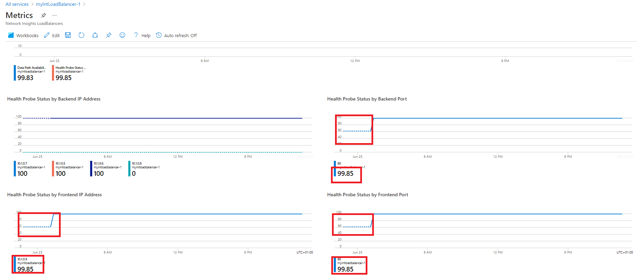Select the 10.1.0.5 backend IP legend
The image size is (637, 276).
pyautogui.click(x=68, y=169)
